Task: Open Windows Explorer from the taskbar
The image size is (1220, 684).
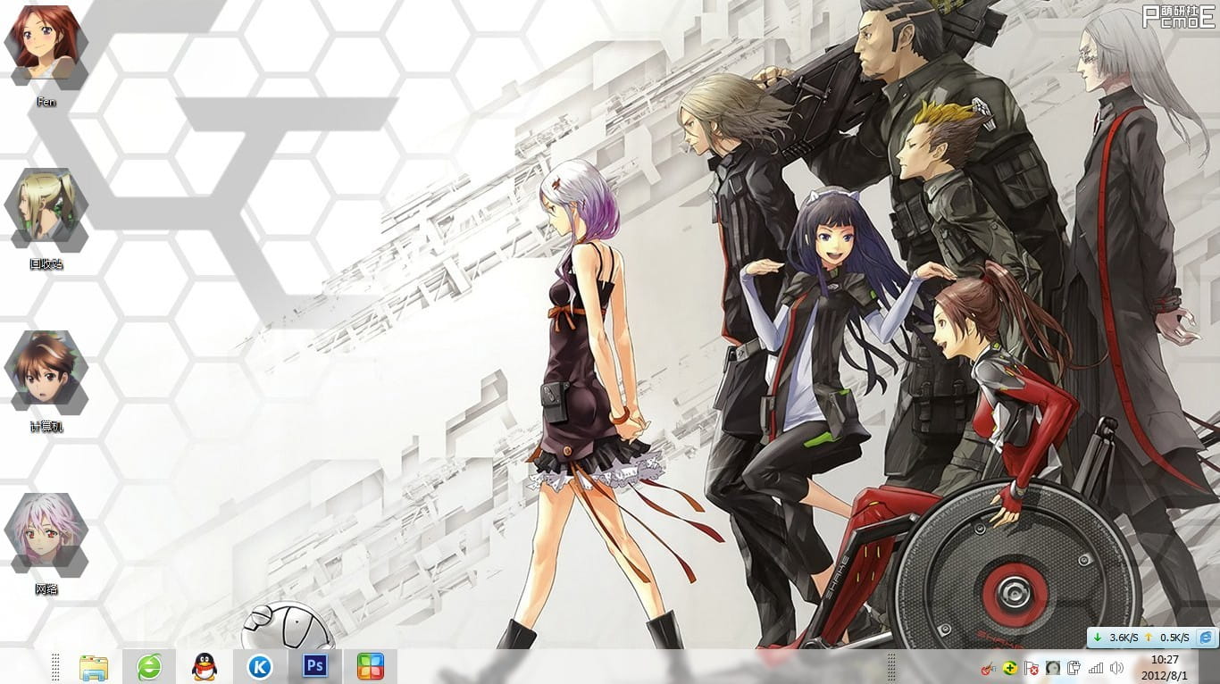Action: (94, 666)
